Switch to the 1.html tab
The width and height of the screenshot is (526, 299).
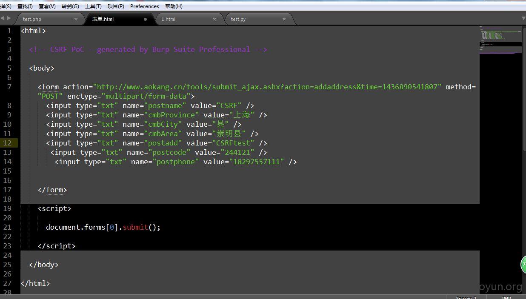[168, 19]
